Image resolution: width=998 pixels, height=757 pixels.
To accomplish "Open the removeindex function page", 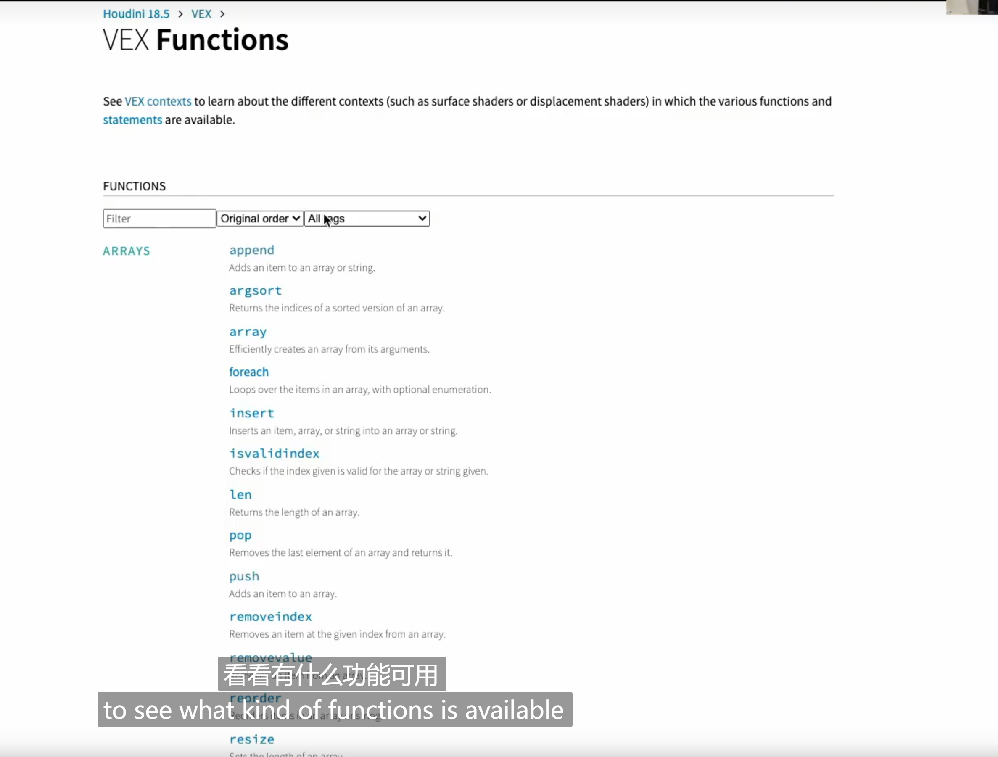I will 270,617.
